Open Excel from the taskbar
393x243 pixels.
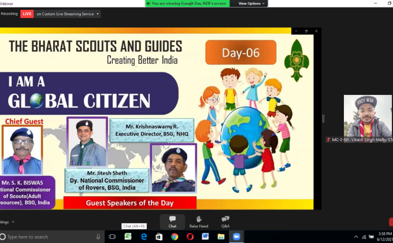point(128,237)
